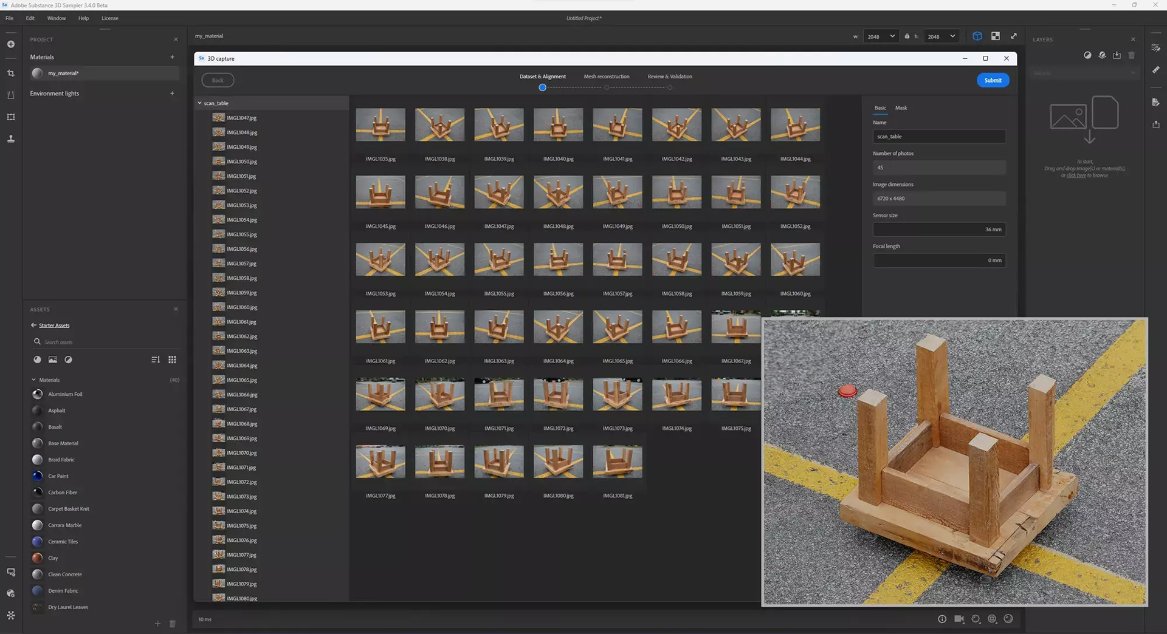Screen dimensions: 1167x634
Task: Toggle width-height lock icon
Action: point(907,36)
